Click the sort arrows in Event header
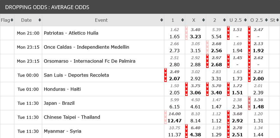 (162, 20)
